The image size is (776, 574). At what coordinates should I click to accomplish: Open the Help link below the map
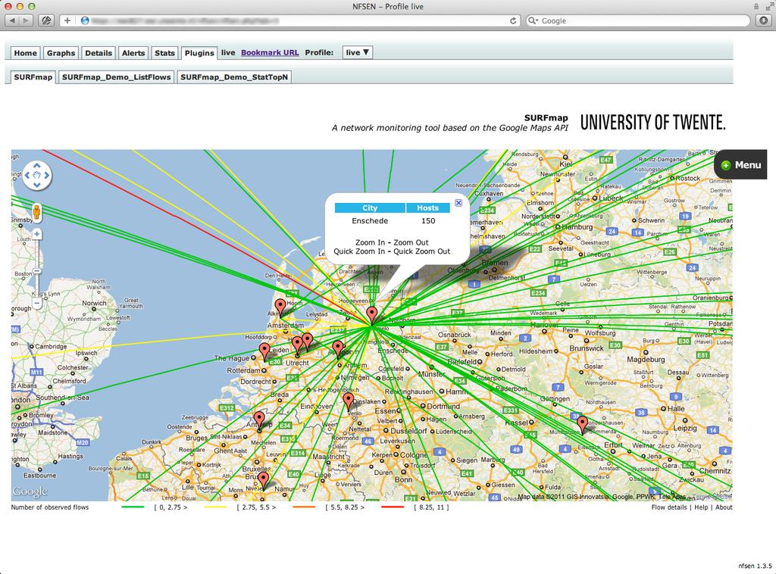(701, 507)
